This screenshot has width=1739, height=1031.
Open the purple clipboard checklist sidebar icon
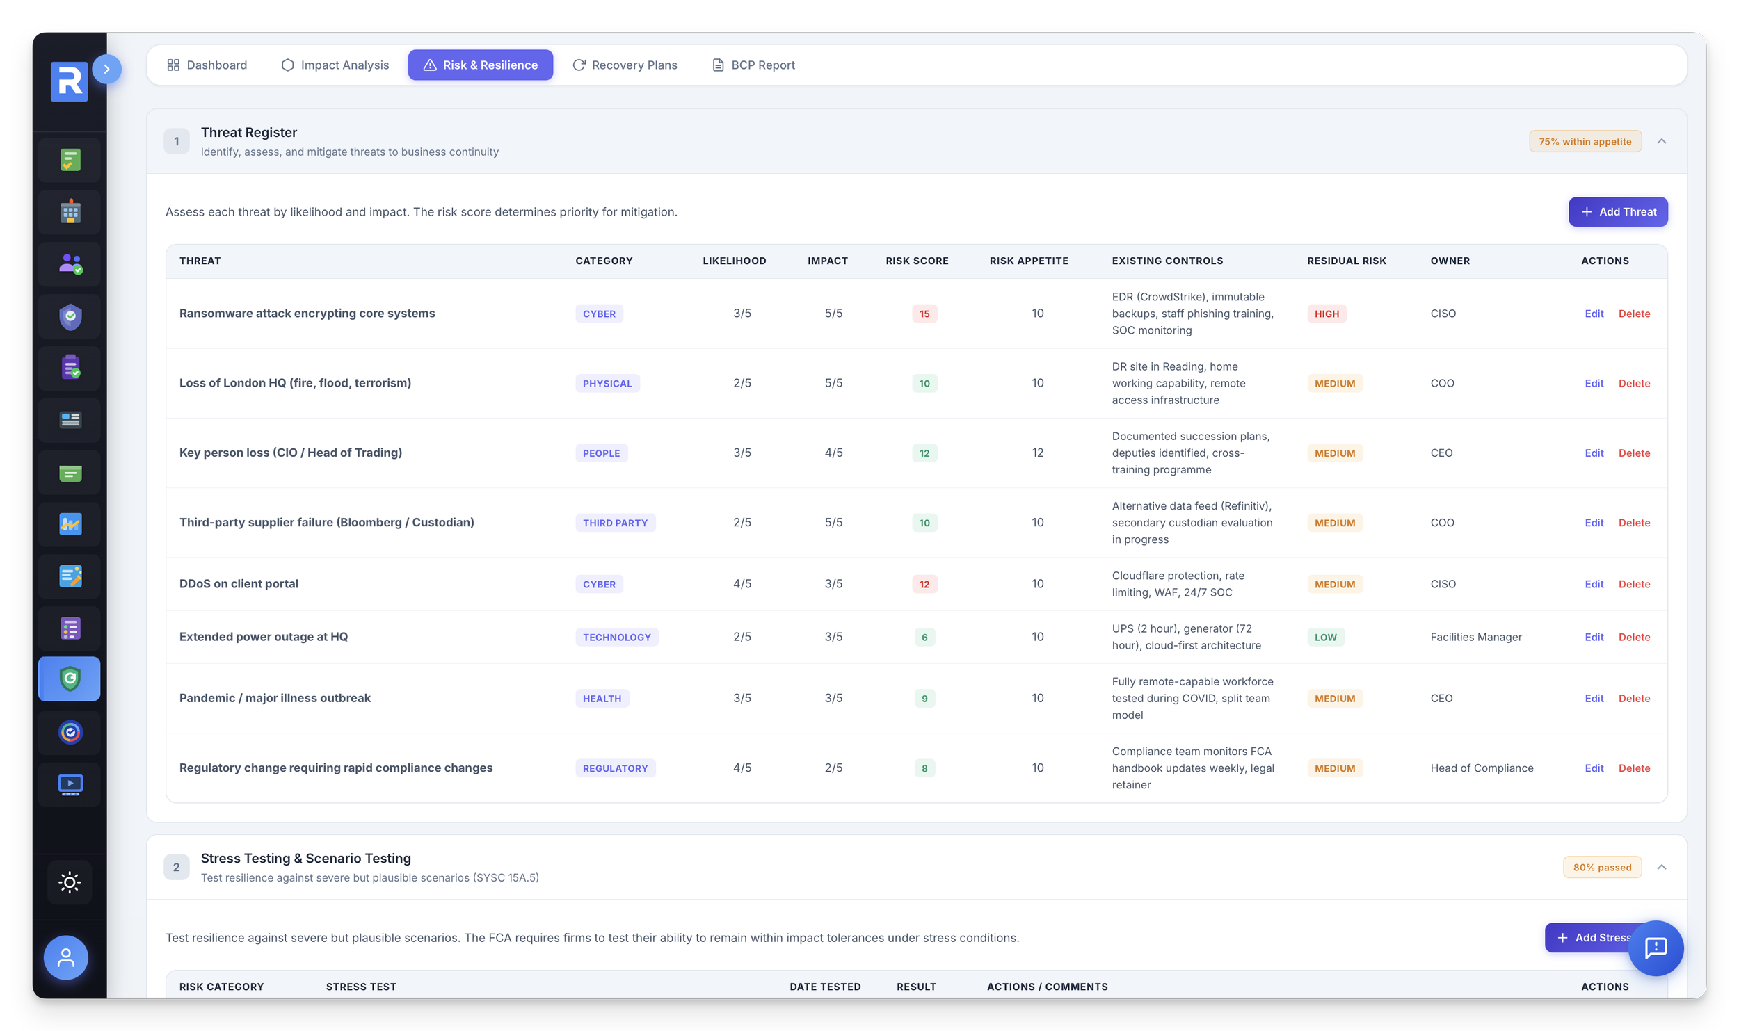[69, 368]
